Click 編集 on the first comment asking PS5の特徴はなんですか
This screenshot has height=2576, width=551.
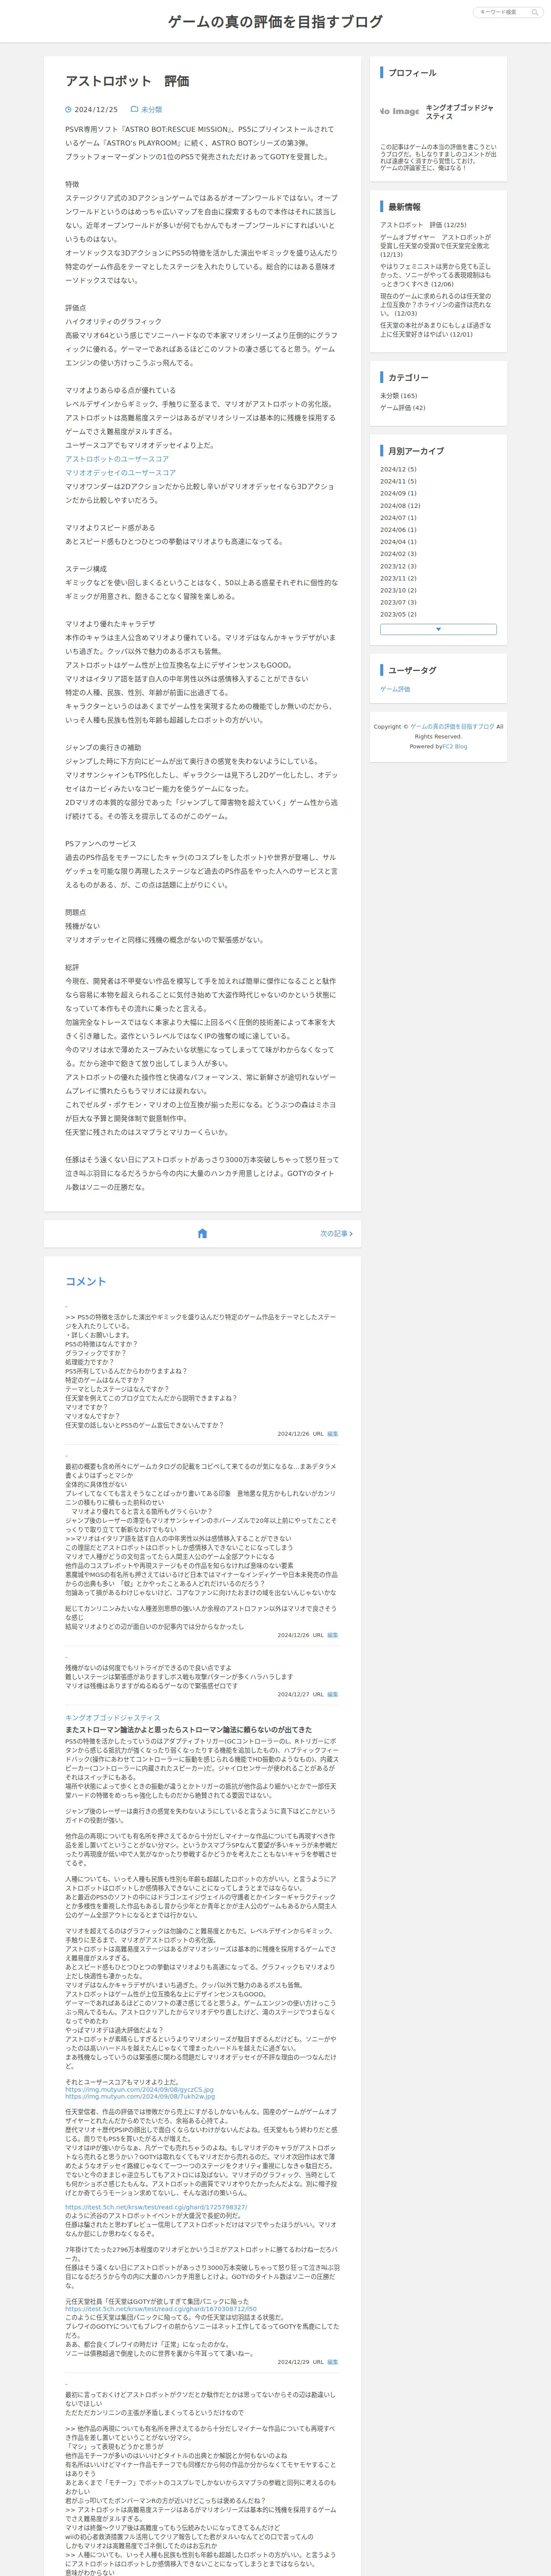(333, 1433)
